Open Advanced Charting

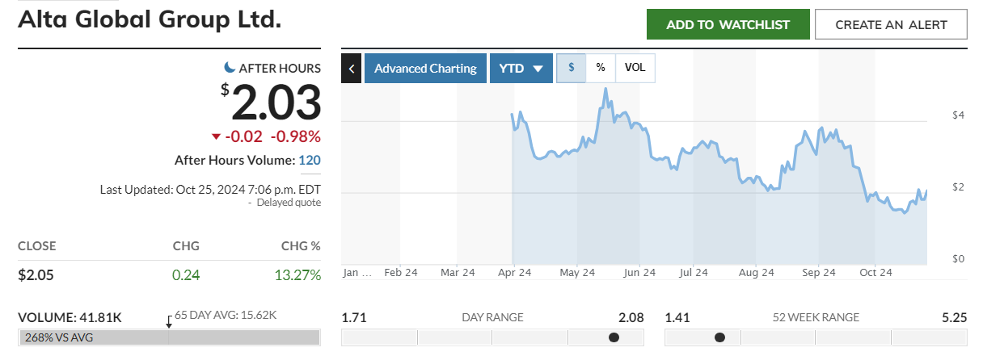425,69
